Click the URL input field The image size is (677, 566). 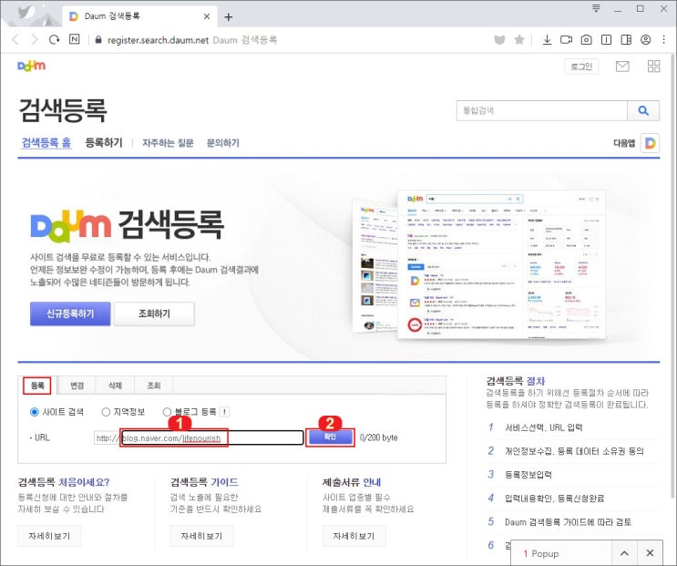[x=212, y=437]
